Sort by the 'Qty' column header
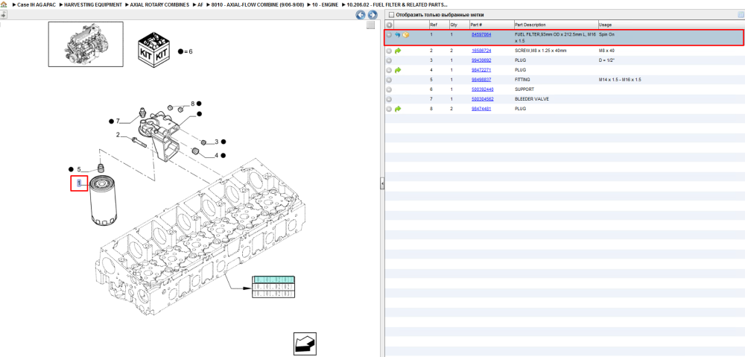Viewport: 745px width, 357px height. [459, 25]
